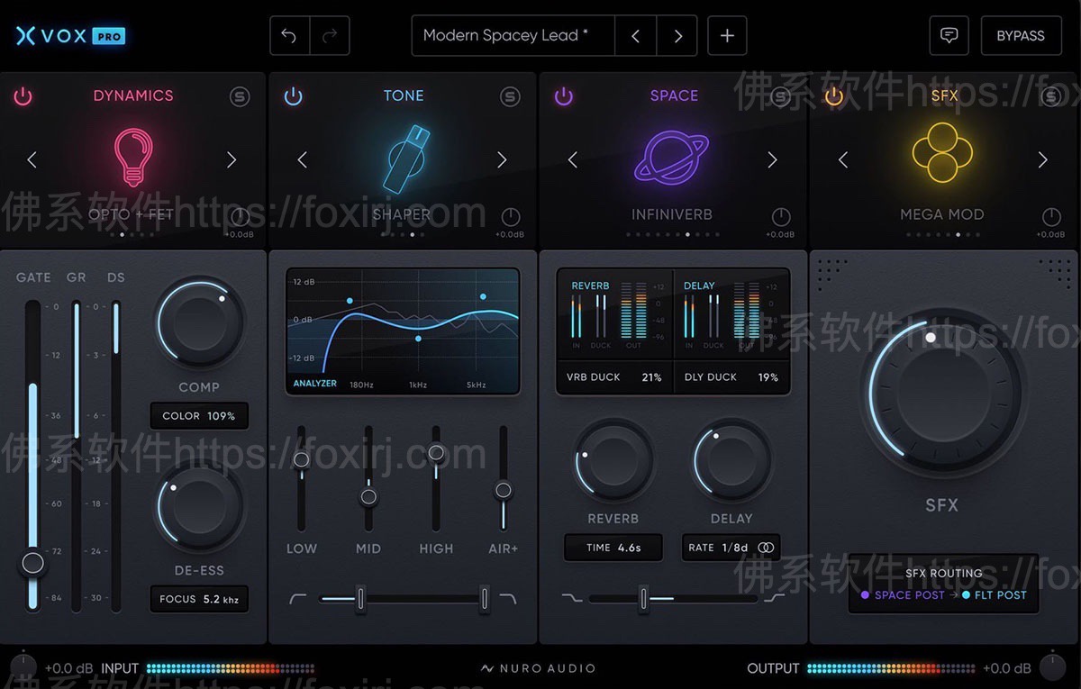The height and width of the screenshot is (689, 1081).
Task: Toggle the DYNAMICS module power button
Action: pos(23,97)
